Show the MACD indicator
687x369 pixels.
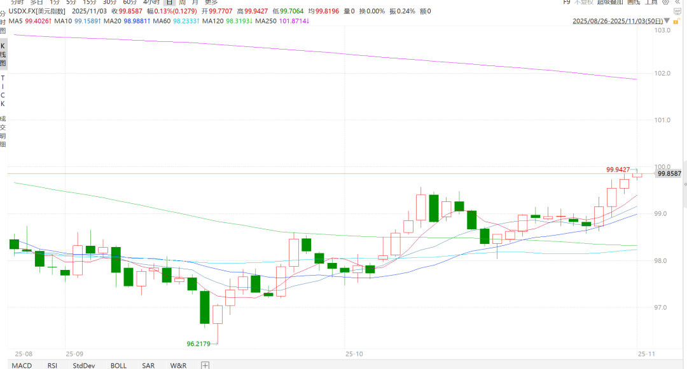click(x=22, y=365)
